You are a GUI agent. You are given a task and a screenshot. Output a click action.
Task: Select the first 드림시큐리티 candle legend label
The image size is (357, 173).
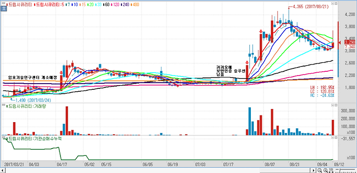[20, 4]
